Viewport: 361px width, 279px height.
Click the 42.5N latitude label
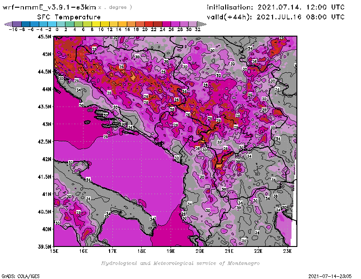coord(44,142)
